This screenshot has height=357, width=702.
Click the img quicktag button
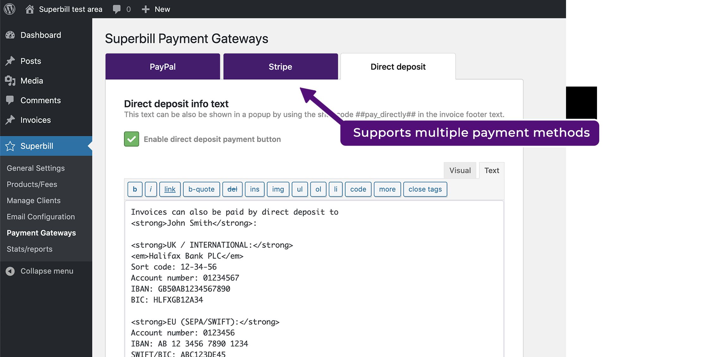pyautogui.click(x=278, y=189)
